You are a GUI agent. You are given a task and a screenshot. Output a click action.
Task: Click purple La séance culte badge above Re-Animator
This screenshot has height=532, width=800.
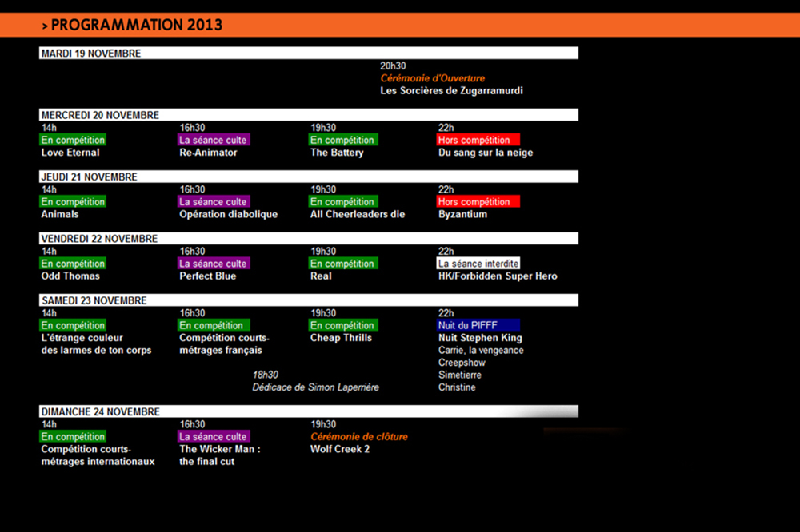pyautogui.click(x=214, y=140)
